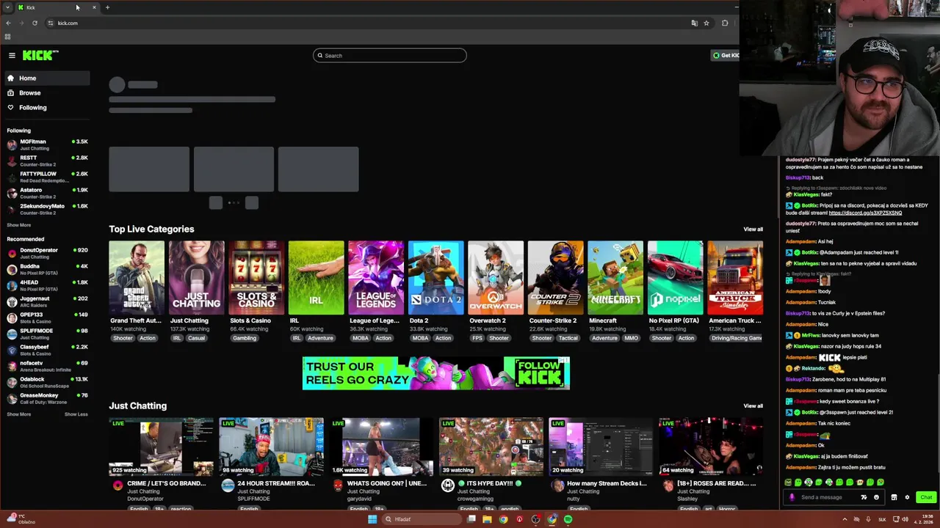The width and height of the screenshot is (940, 528).
Task: Open followed channel FATTYPILLOW
Action: click(x=47, y=177)
